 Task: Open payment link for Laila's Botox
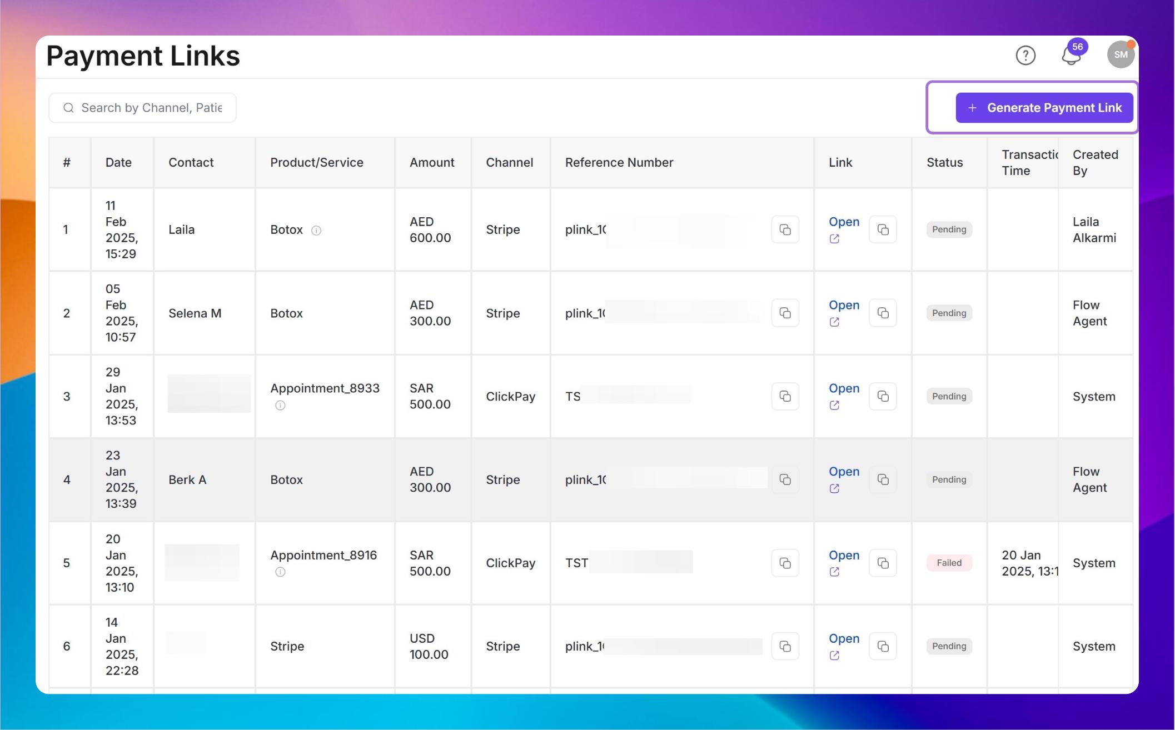[x=843, y=222]
